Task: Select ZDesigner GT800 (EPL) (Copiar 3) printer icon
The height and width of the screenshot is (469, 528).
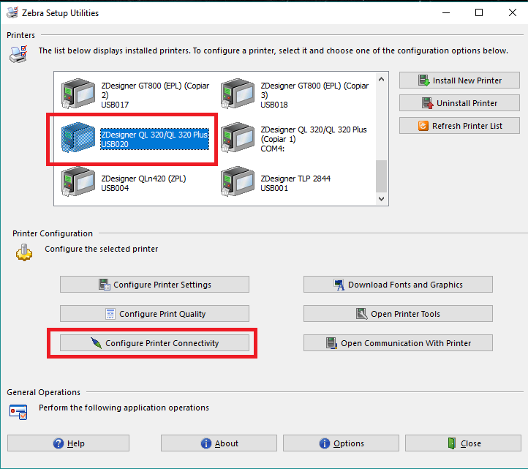Action: point(238,94)
